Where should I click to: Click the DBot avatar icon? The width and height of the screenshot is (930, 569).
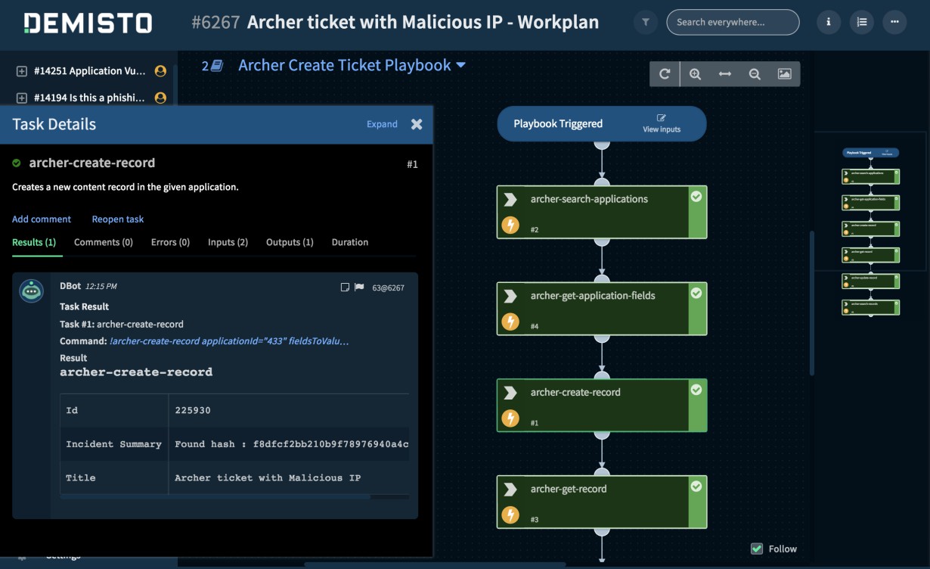(32, 291)
